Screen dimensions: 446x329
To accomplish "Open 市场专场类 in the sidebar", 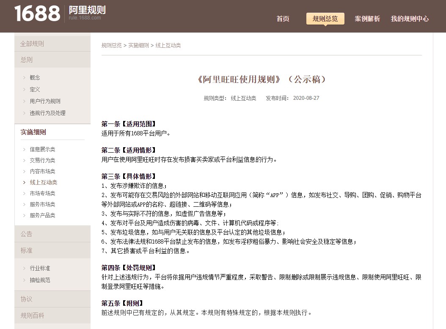I will coord(42,193).
